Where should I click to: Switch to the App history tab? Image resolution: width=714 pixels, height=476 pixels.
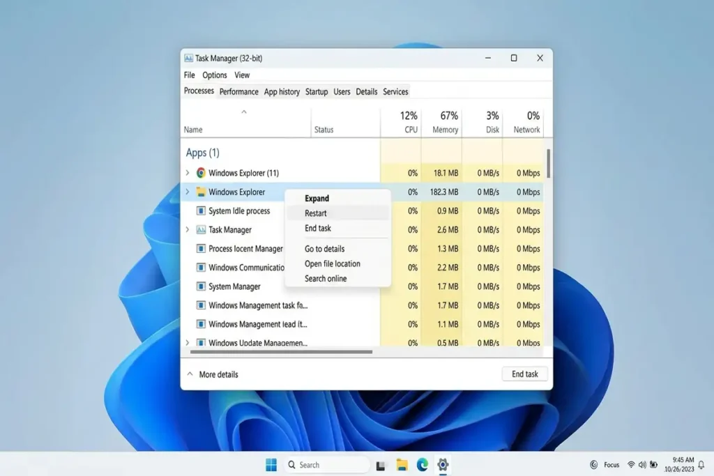(x=282, y=91)
